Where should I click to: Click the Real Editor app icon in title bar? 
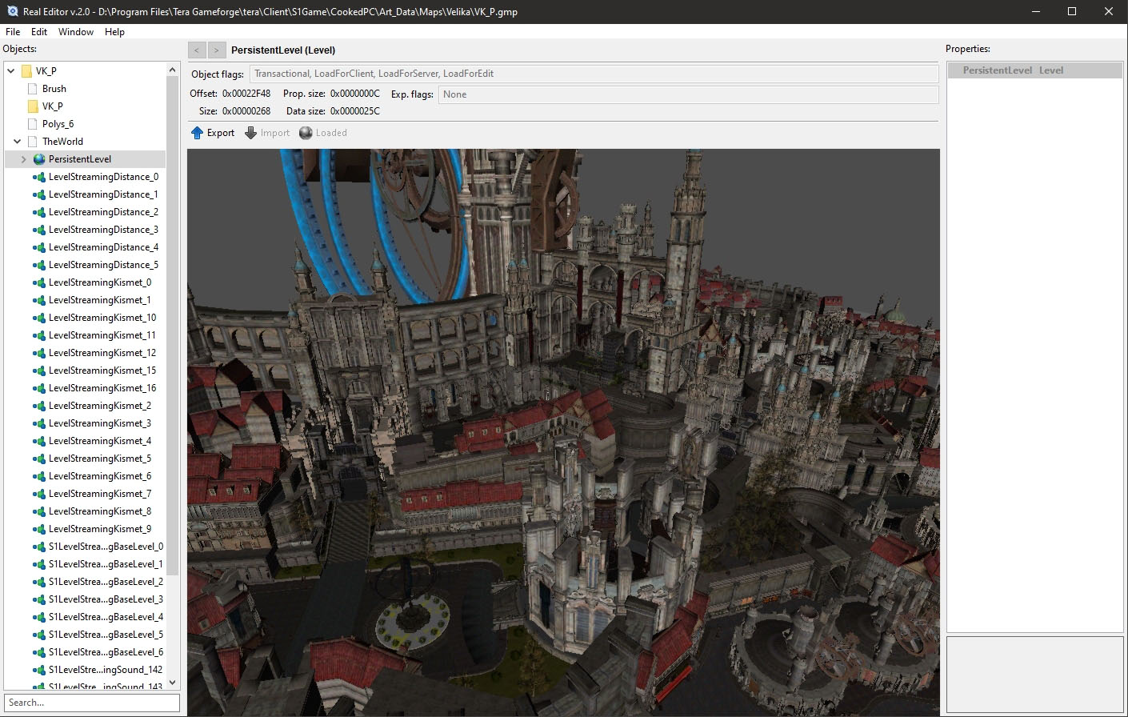pyautogui.click(x=12, y=11)
